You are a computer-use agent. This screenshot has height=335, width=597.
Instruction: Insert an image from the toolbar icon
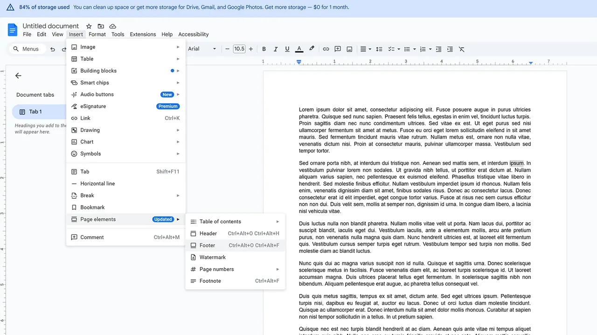point(349,49)
